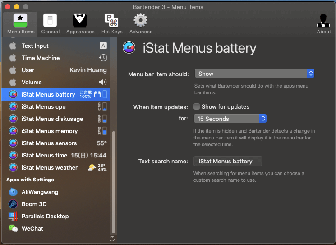336x245 pixels.
Task: Select iStat Menus time item
Action: [56, 155]
